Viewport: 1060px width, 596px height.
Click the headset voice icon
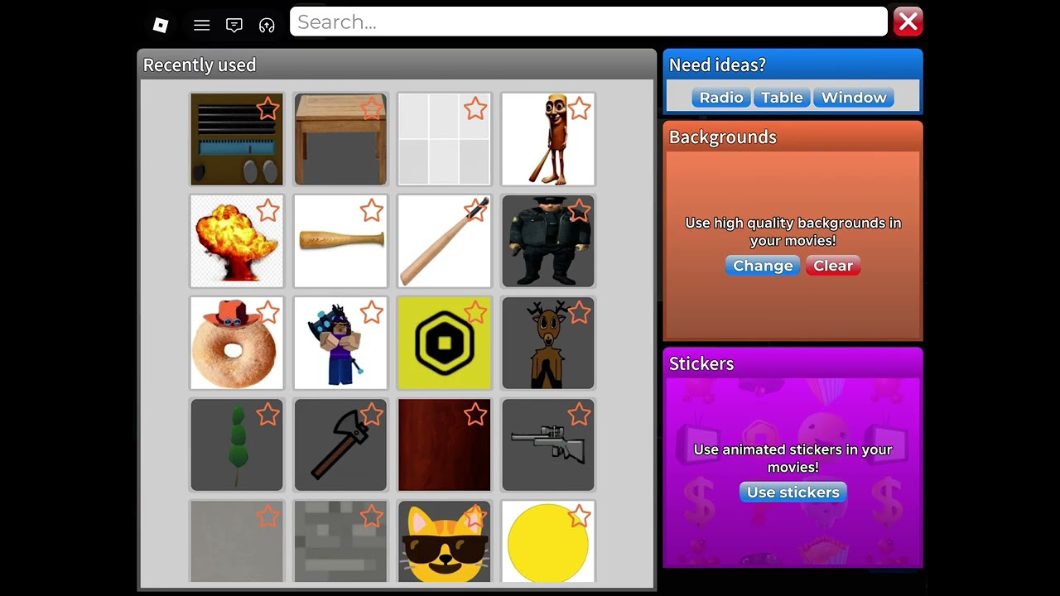267,25
